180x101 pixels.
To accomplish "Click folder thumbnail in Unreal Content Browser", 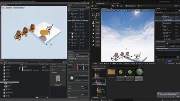I will (111, 72).
